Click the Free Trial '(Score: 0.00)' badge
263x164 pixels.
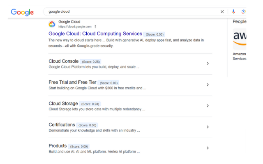108,83
